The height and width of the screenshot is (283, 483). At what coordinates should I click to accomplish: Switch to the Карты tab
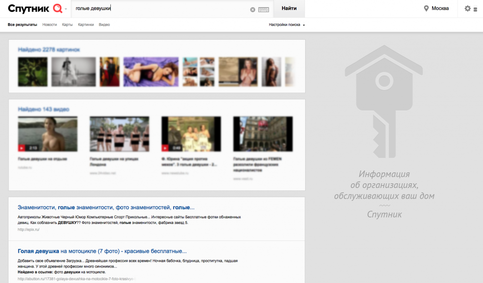point(67,25)
